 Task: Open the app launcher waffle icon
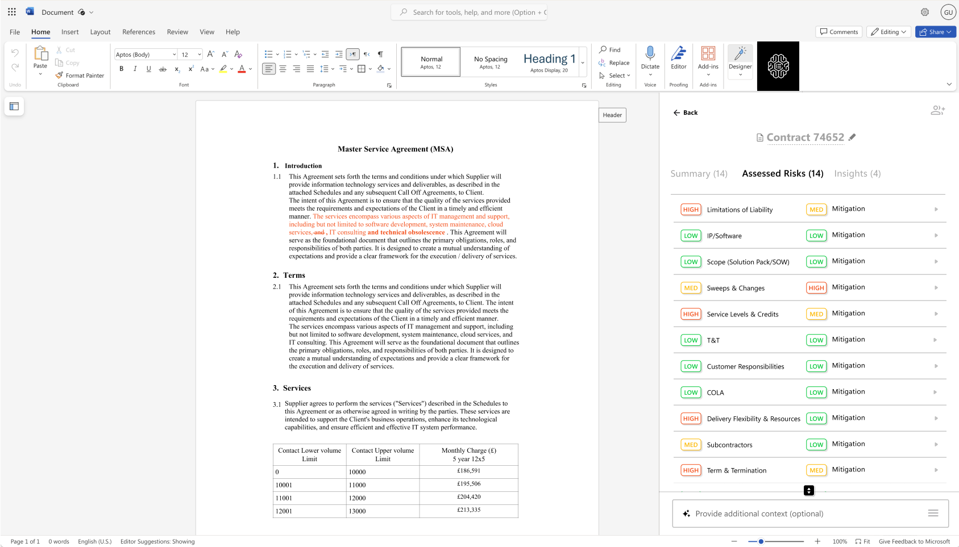[x=12, y=12]
